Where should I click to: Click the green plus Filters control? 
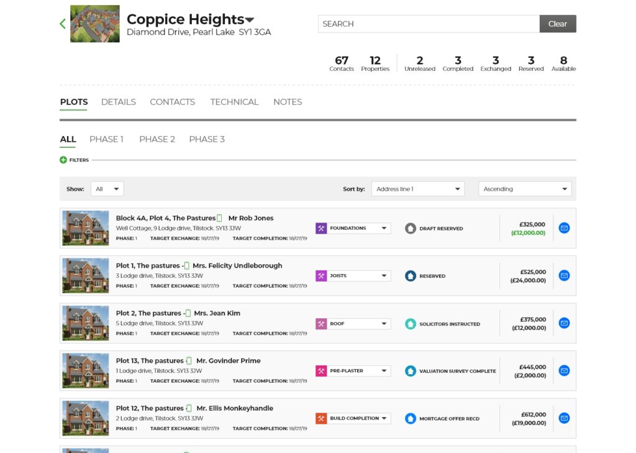[x=62, y=160]
